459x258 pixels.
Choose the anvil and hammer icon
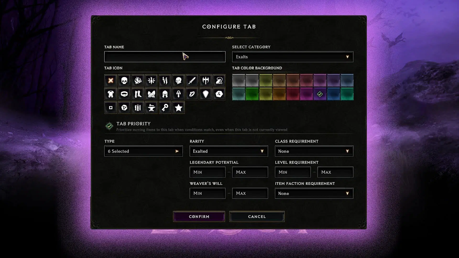pos(151,108)
